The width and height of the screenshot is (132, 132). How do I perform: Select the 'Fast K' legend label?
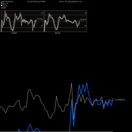coord(5,6)
